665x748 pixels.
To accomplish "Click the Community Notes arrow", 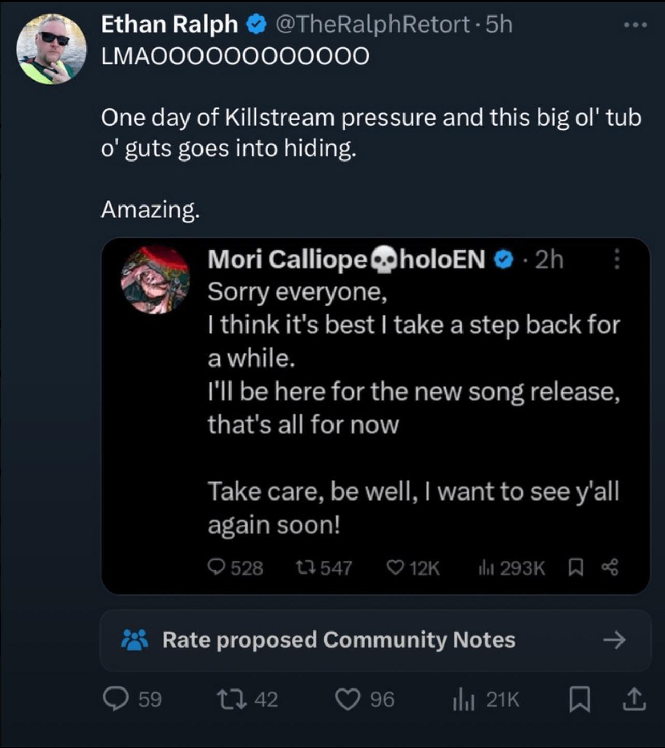I will [615, 640].
